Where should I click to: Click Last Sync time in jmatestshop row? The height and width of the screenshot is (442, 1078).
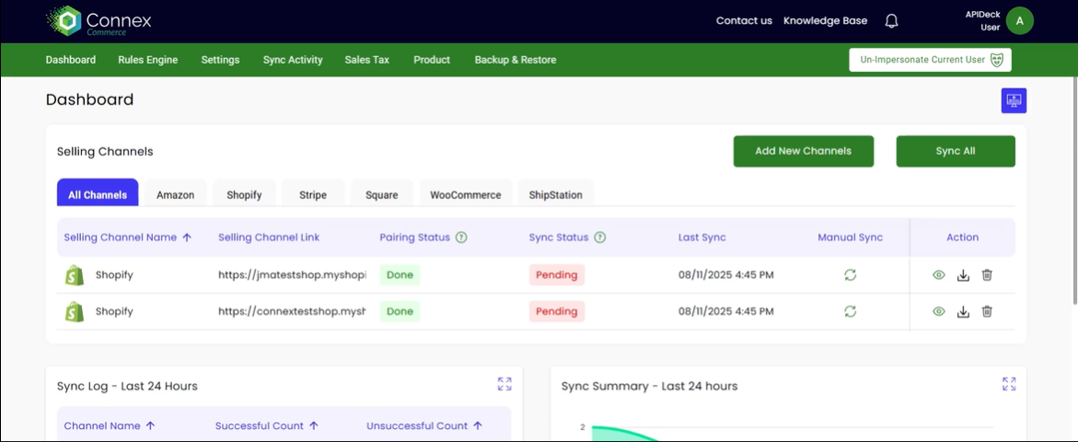click(x=726, y=275)
